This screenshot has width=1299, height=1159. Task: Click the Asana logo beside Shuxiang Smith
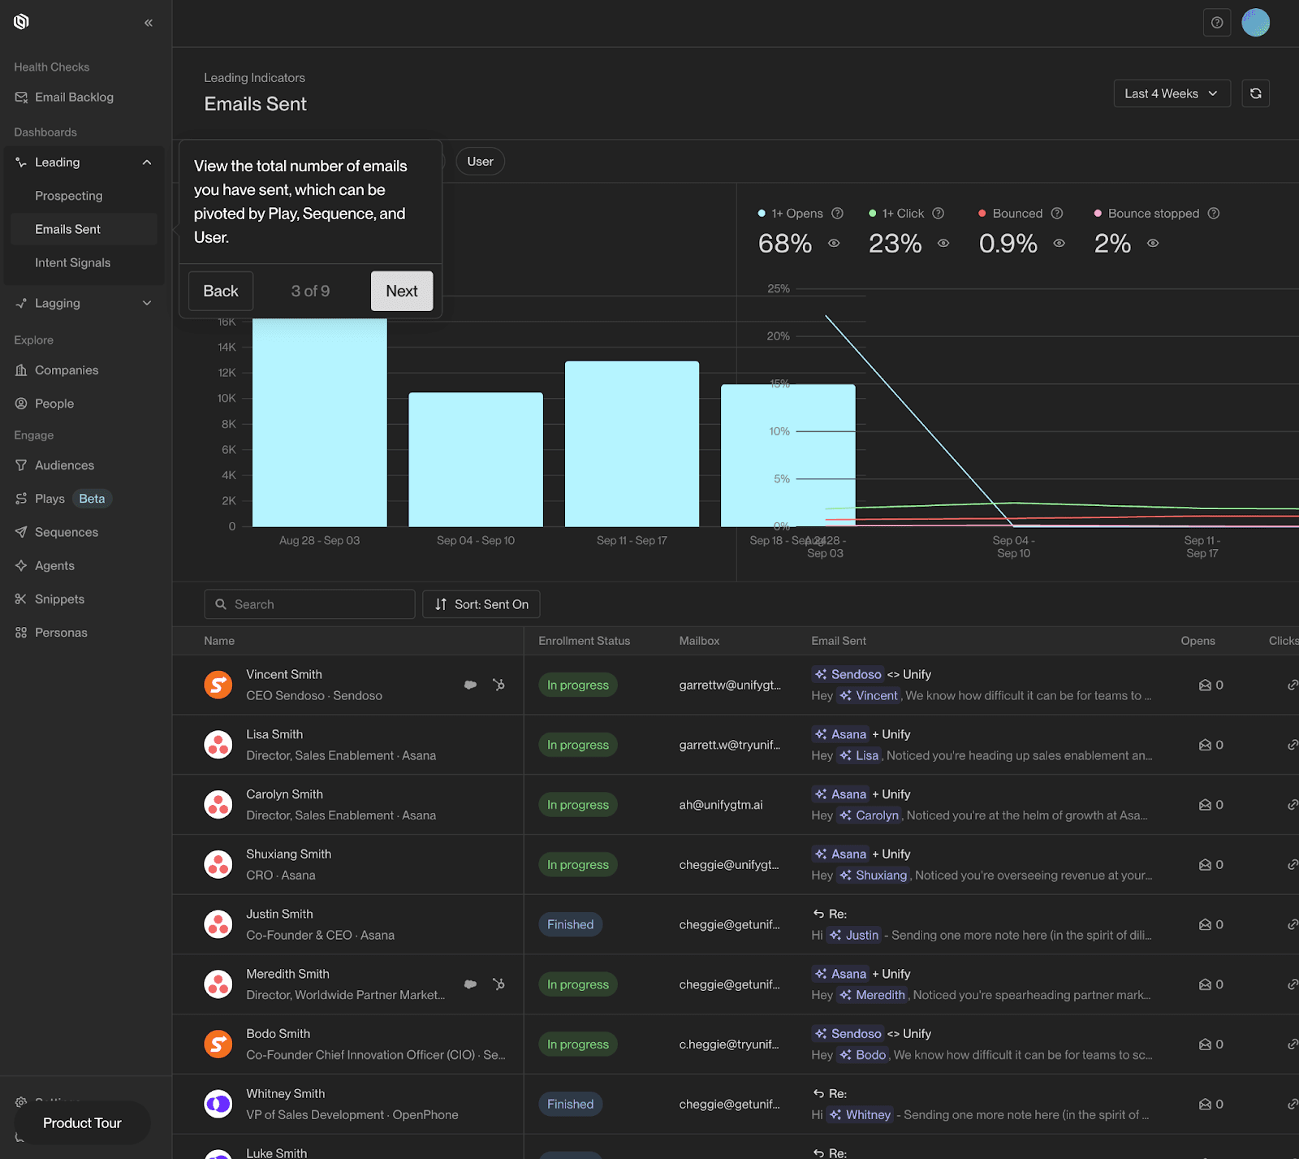click(x=218, y=865)
